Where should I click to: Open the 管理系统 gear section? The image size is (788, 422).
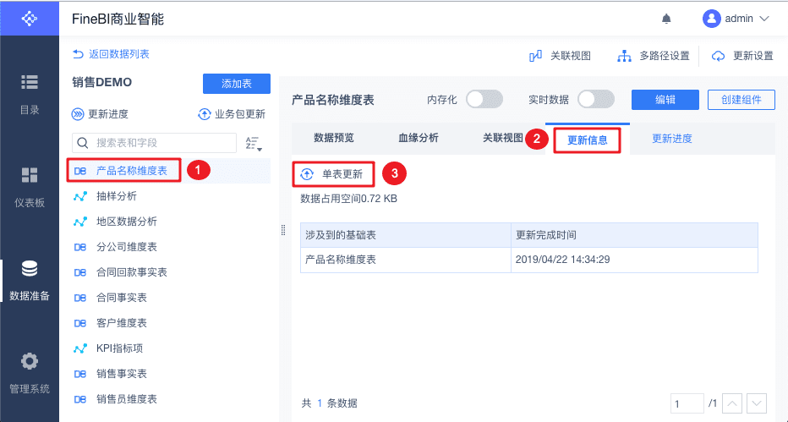click(30, 371)
